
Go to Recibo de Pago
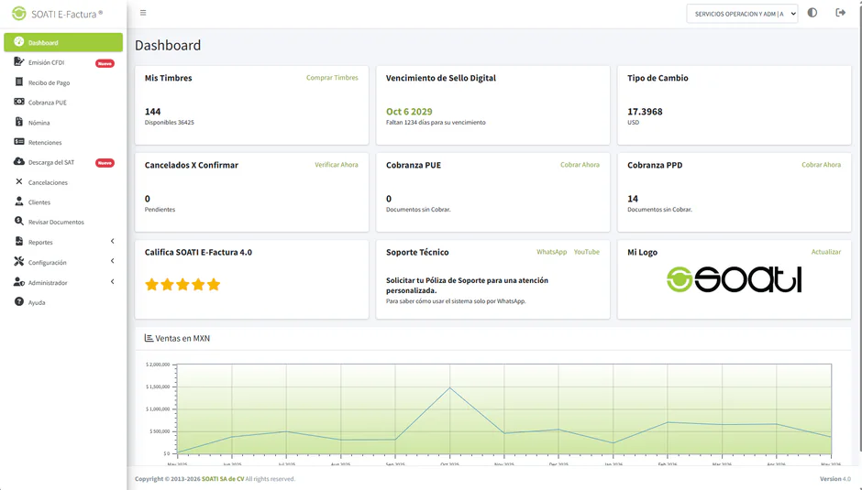(x=63, y=82)
